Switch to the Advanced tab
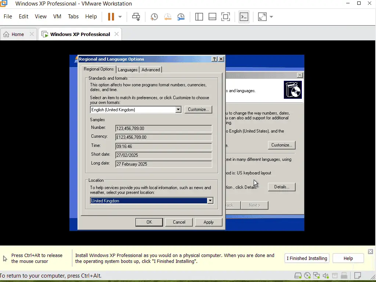The image size is (376, 282). 151,70
